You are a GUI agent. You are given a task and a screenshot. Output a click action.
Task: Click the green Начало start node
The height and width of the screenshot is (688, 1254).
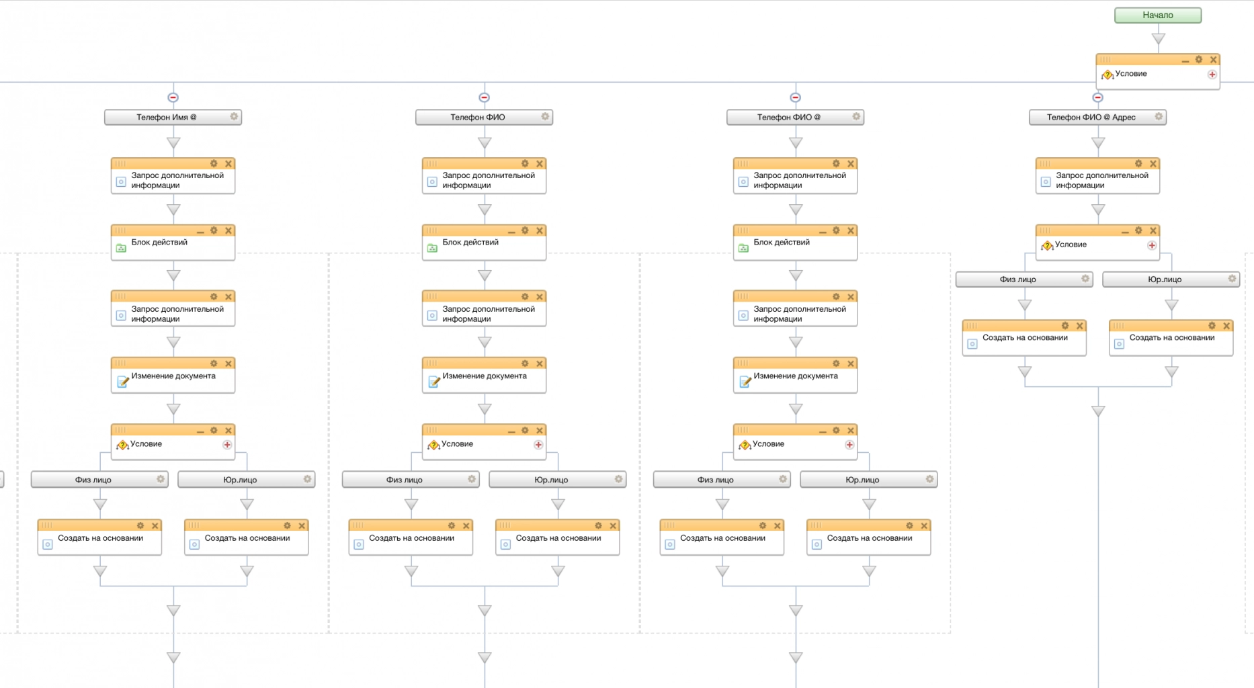tap(1157, 15)
